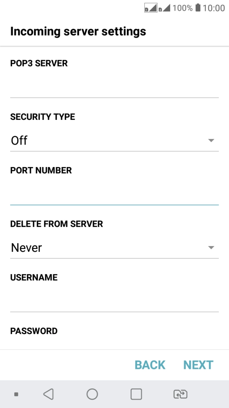Tap the NEXT button
Screen dimensions: 229x408
click(198, 364)
